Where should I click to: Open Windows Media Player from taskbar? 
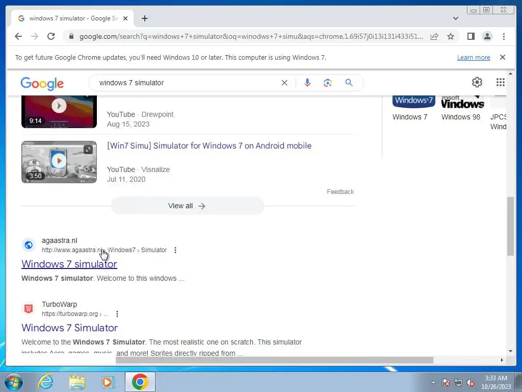(108, 382)
